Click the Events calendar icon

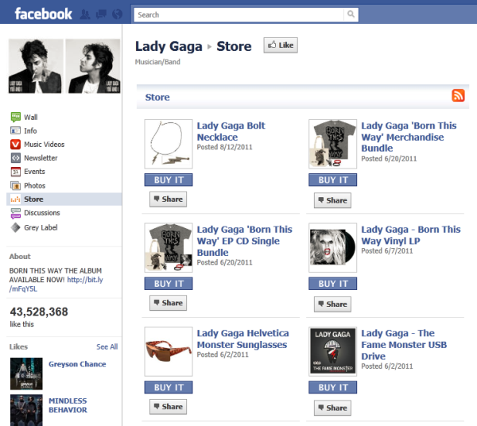(x=15, y=172)
